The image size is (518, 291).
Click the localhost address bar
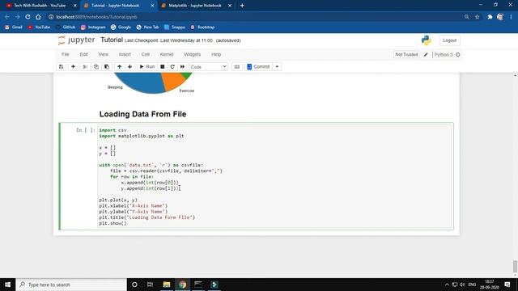click(254, 17)
